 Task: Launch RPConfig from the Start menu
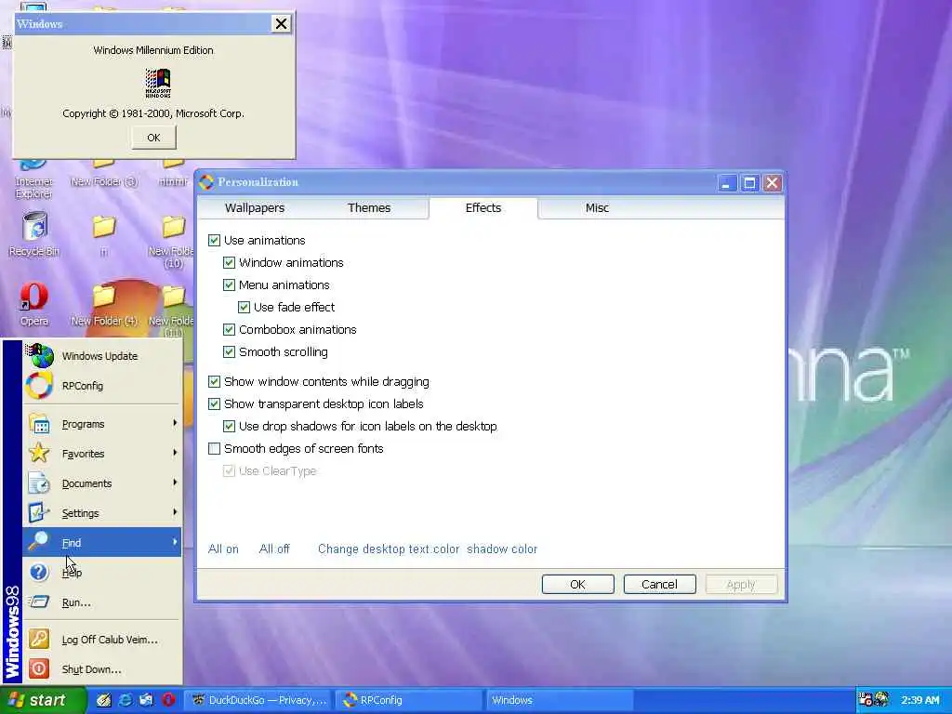[x=102, y=386]
